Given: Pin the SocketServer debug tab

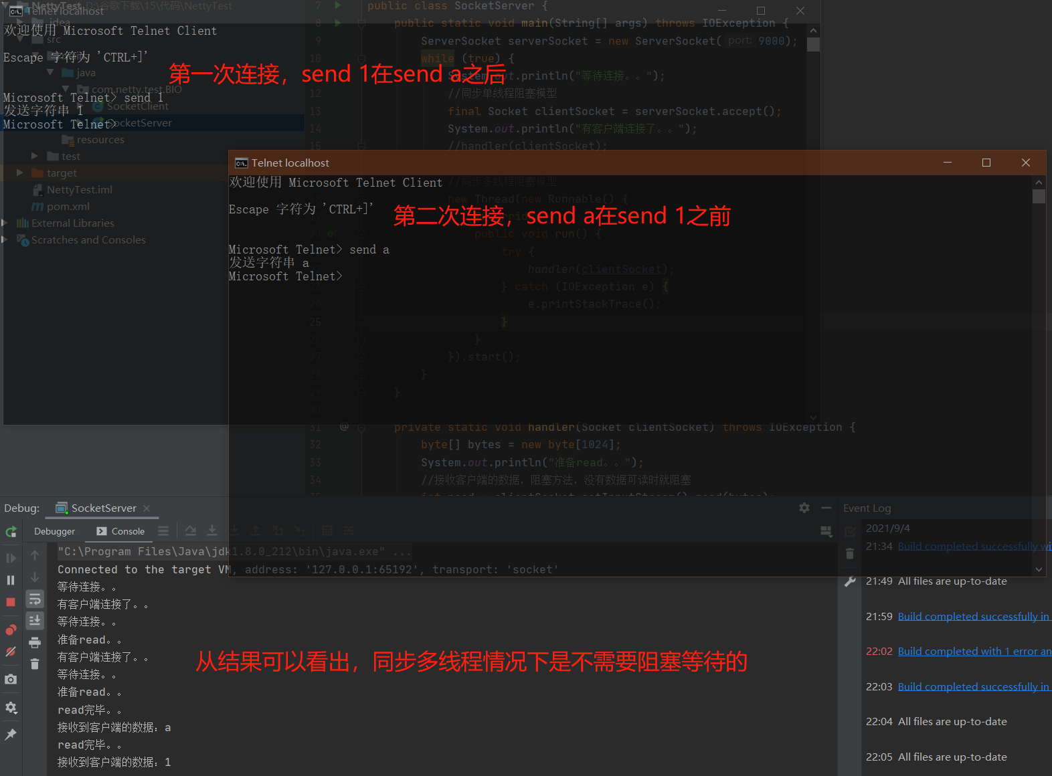Looking at the screenshot, I should 11,735.
